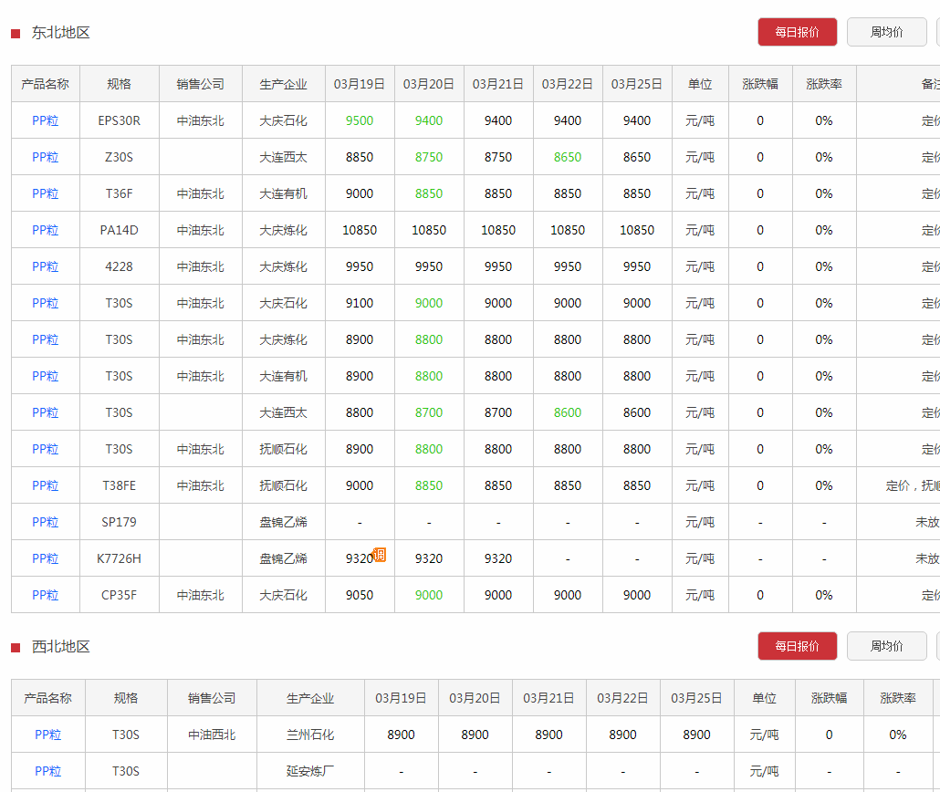Image resolution: width=940 pixels, height=792 pixels.
Task: Select 每日报价 tab in 西北地区 section
Action: click(x=797, y=646)
